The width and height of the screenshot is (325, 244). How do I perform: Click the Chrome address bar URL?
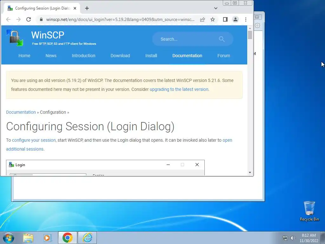pyautogui.click(x=120, y=19)
